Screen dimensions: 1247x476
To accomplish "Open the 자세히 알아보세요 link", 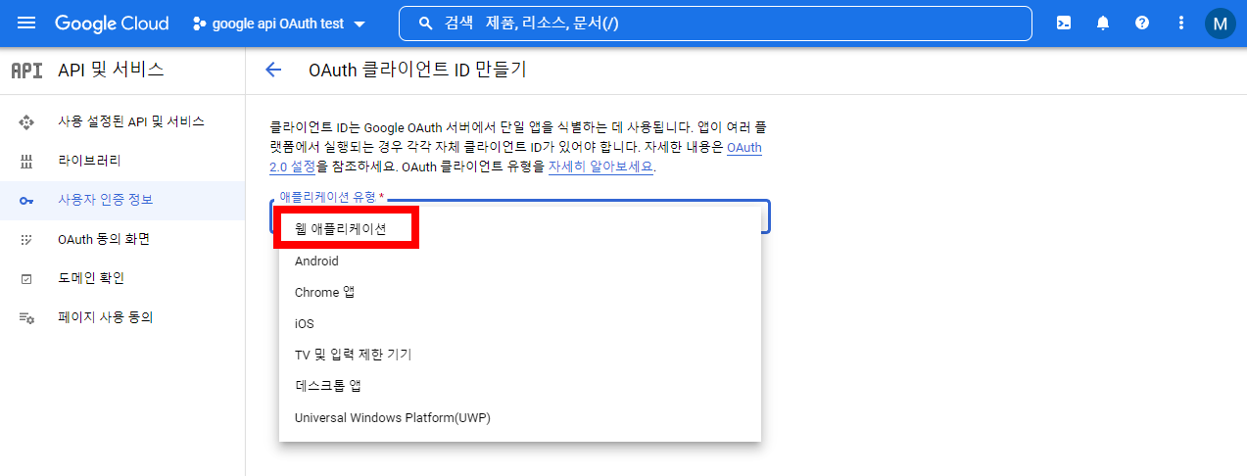I will [600, 167].
